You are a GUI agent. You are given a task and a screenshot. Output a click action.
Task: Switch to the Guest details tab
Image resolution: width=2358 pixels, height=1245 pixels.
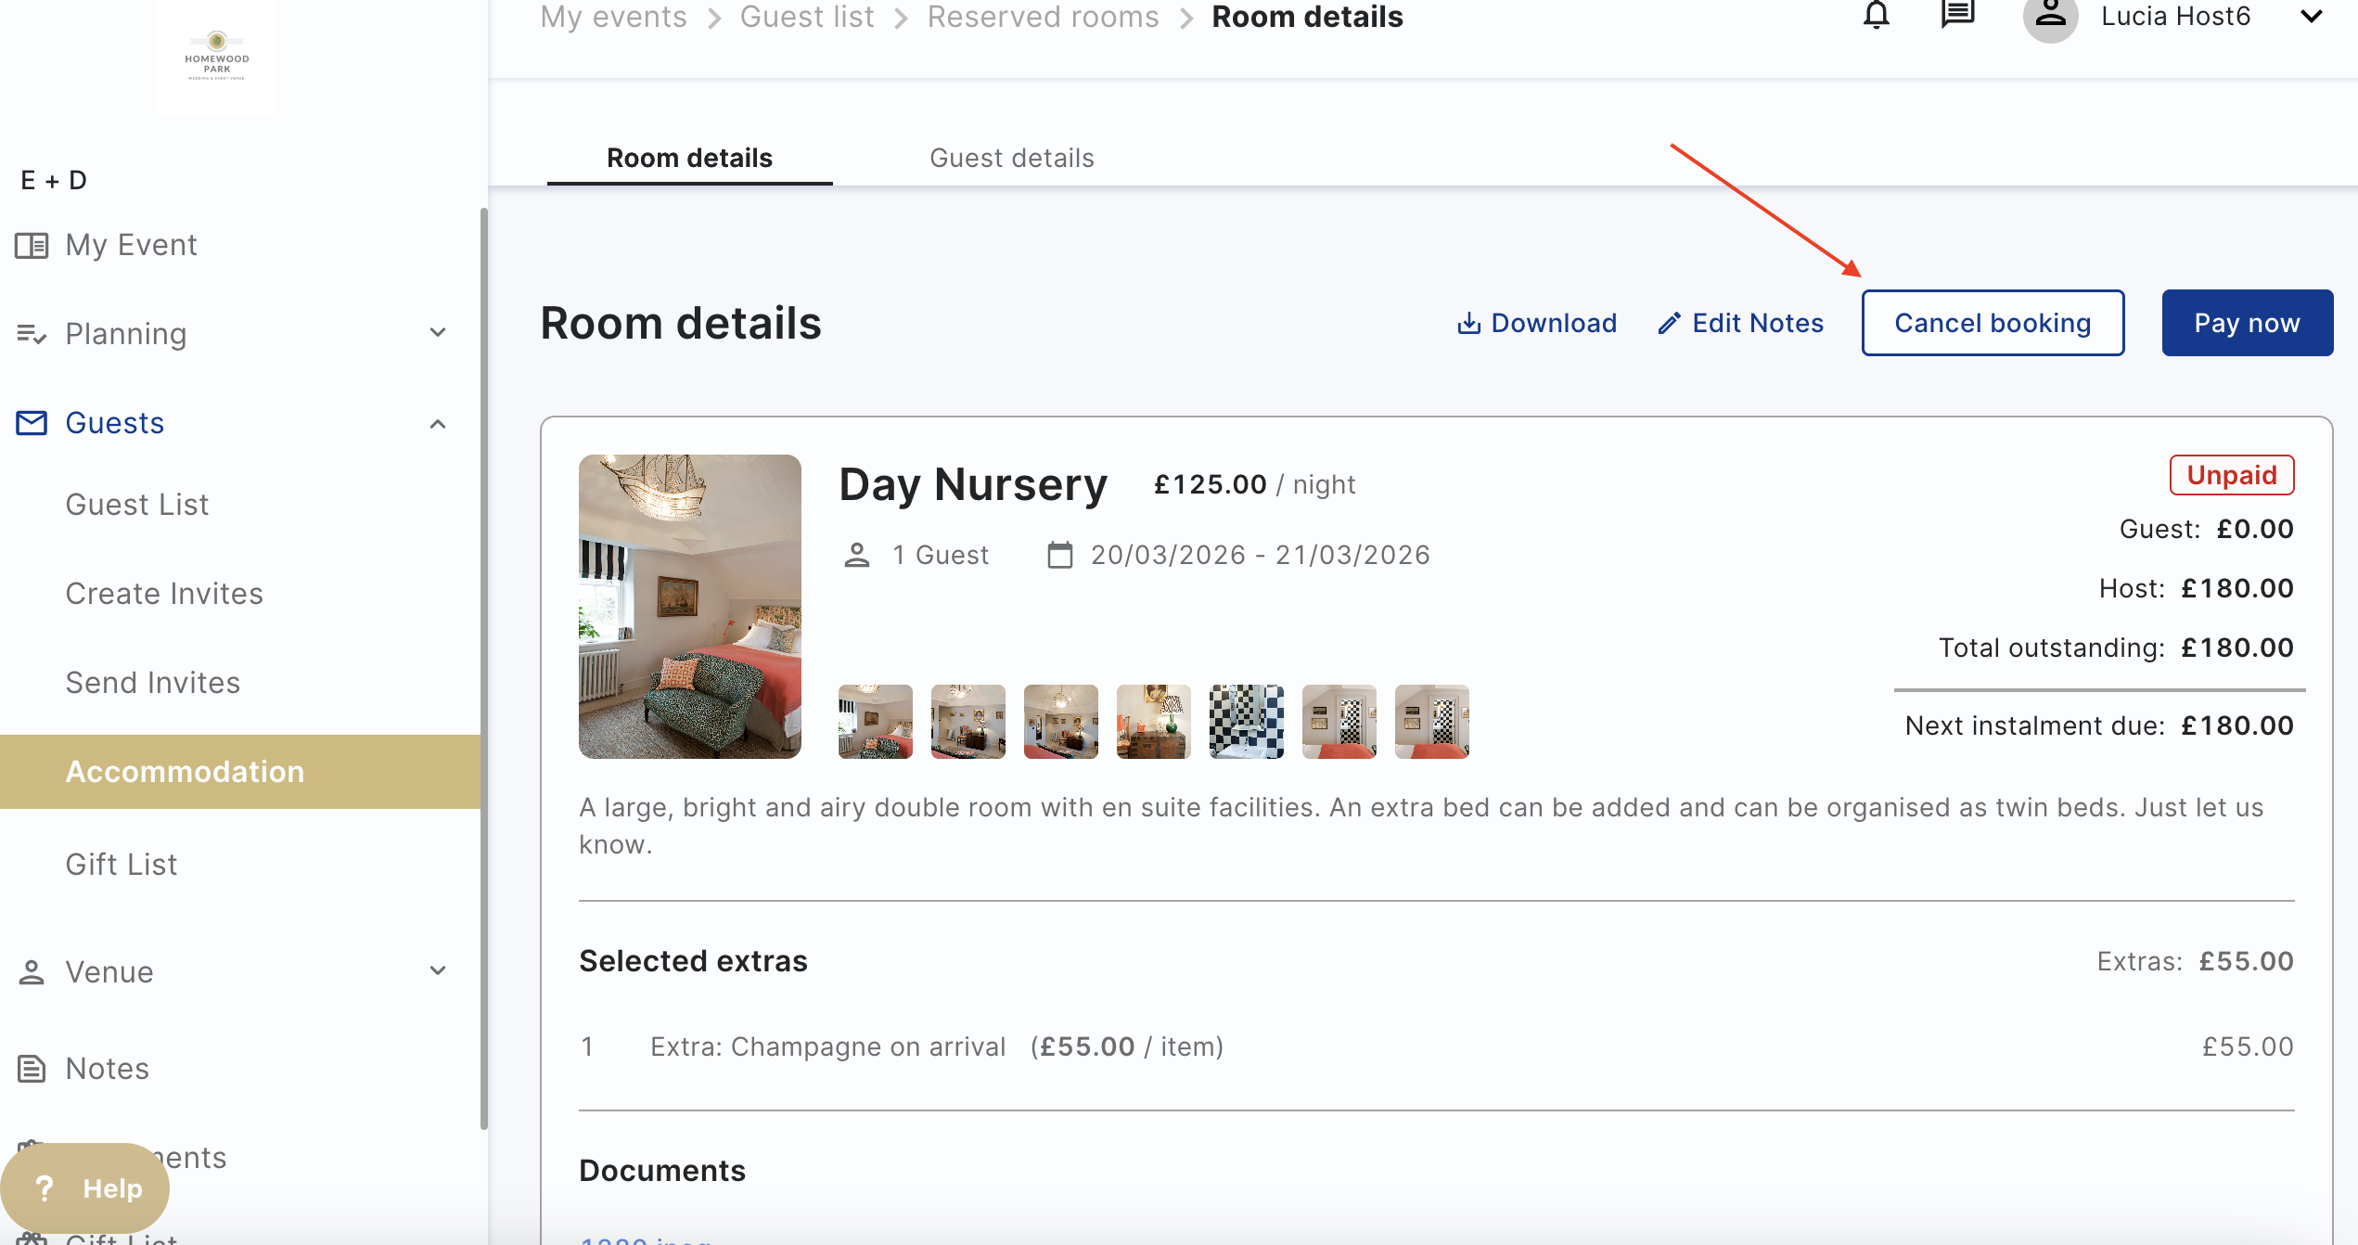click(x=1011, y=158)
